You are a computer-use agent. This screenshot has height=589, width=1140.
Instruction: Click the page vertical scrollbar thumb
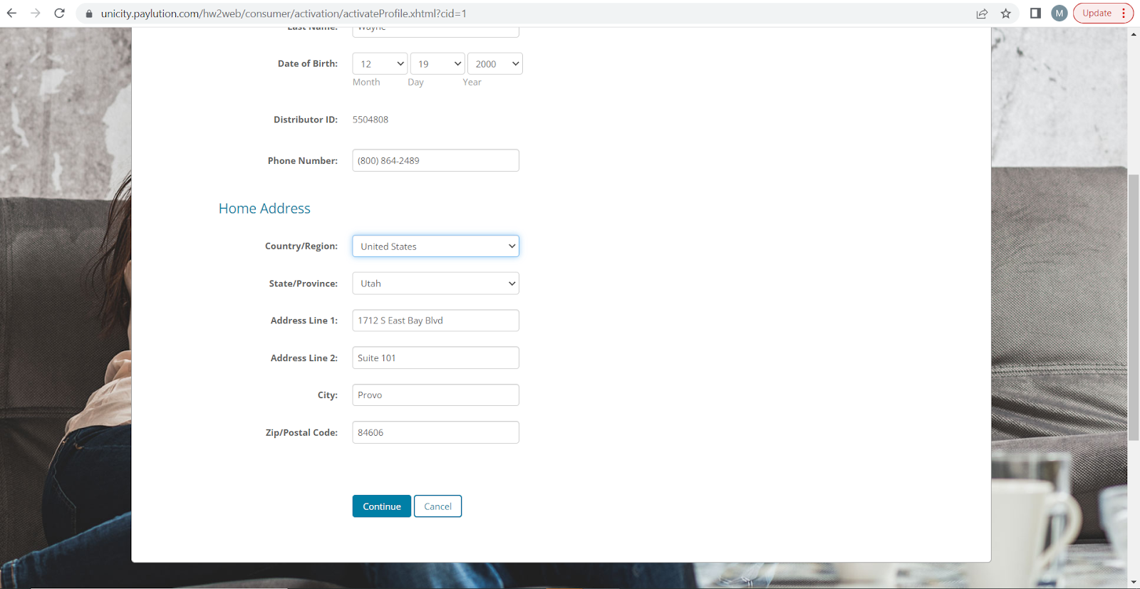(1134, 306)
